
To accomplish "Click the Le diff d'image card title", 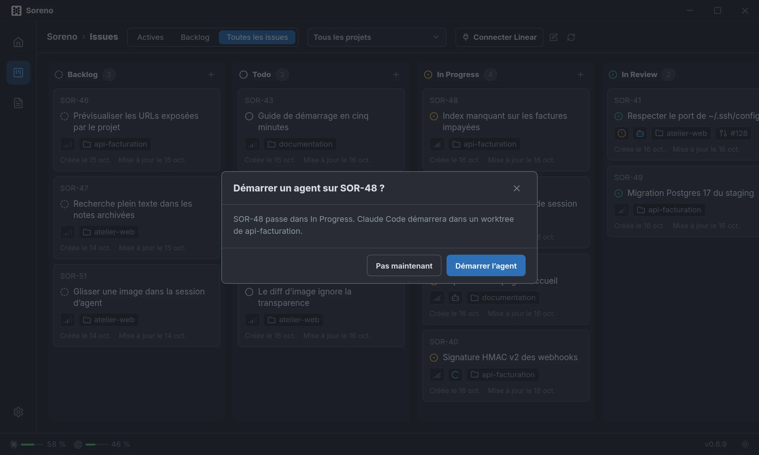I will (x=305, y=297).
